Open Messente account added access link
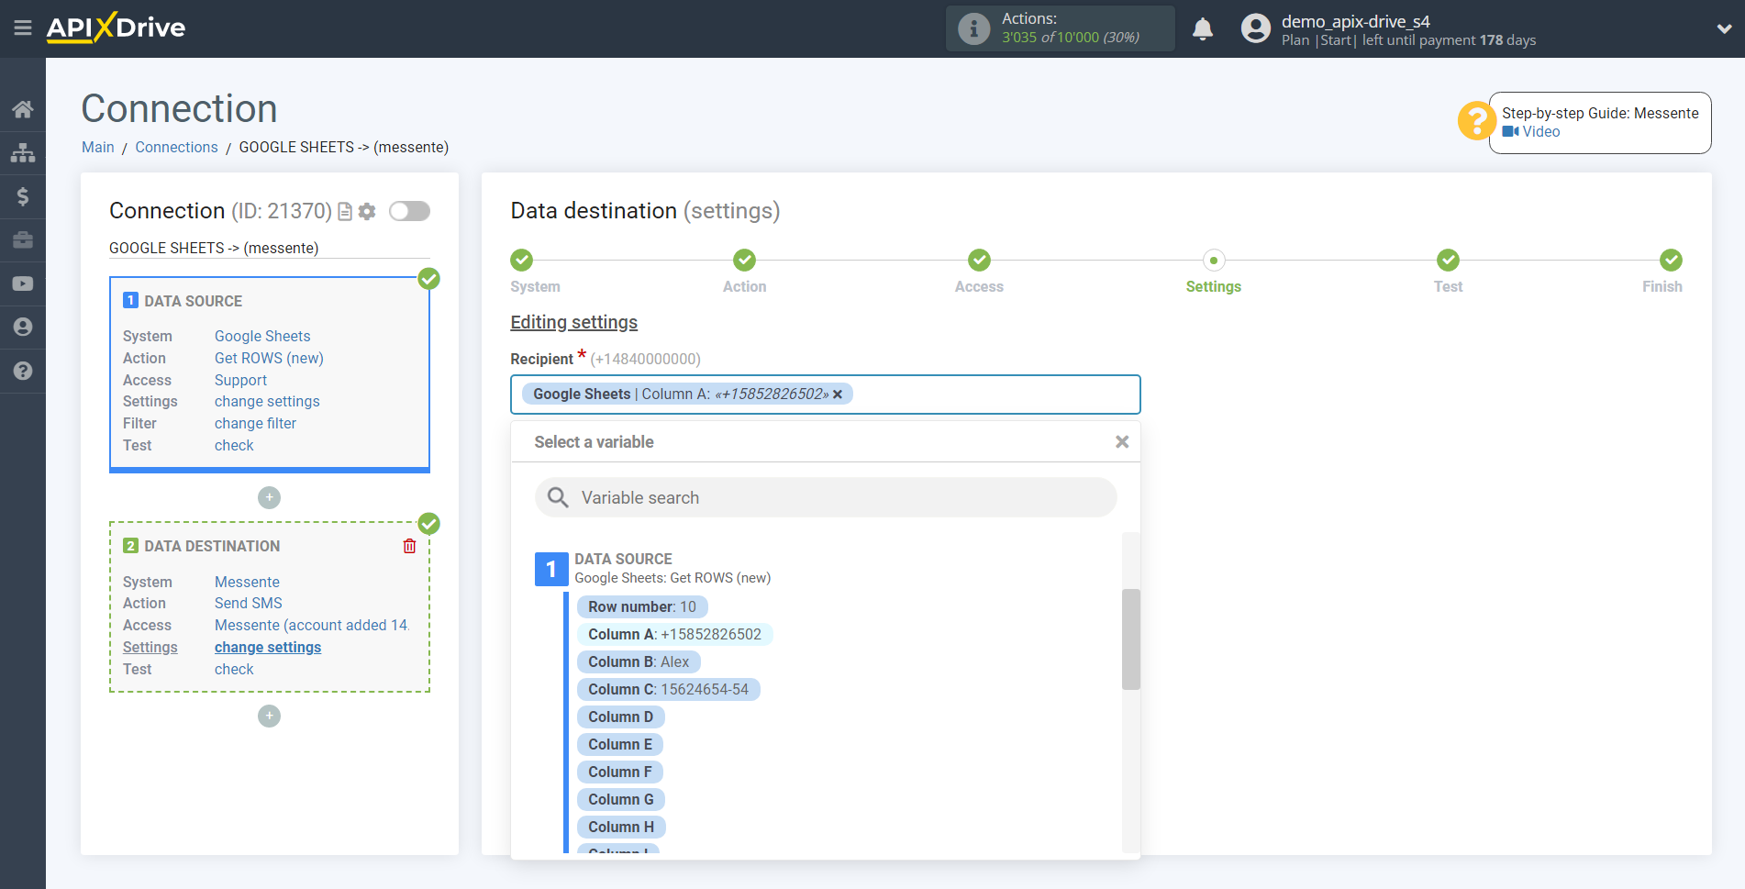The height and width of the screenshot is (889, 1745). [x=311, y=625]
